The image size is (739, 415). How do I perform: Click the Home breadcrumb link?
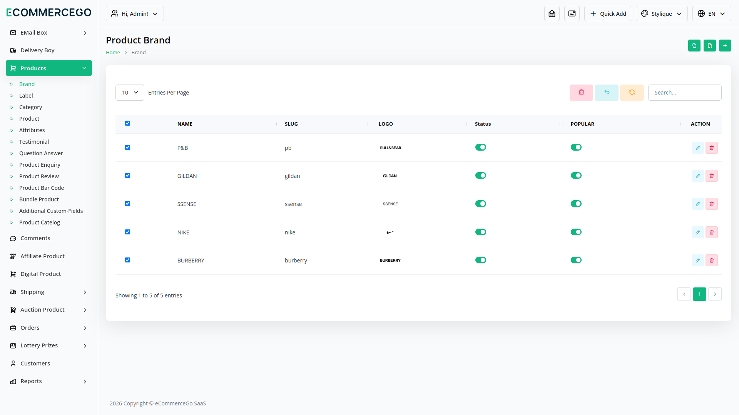(113, 52)
